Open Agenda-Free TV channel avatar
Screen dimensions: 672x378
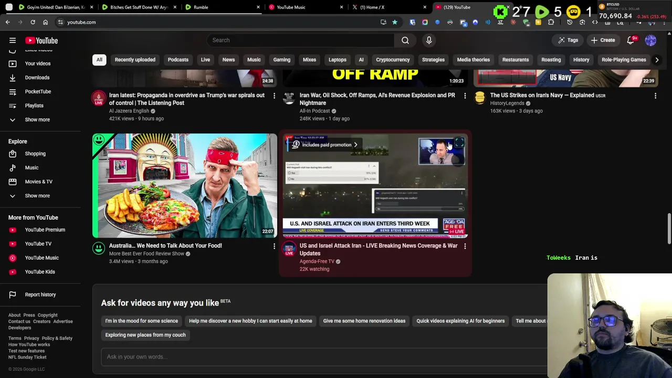click(x=289, y=249)
